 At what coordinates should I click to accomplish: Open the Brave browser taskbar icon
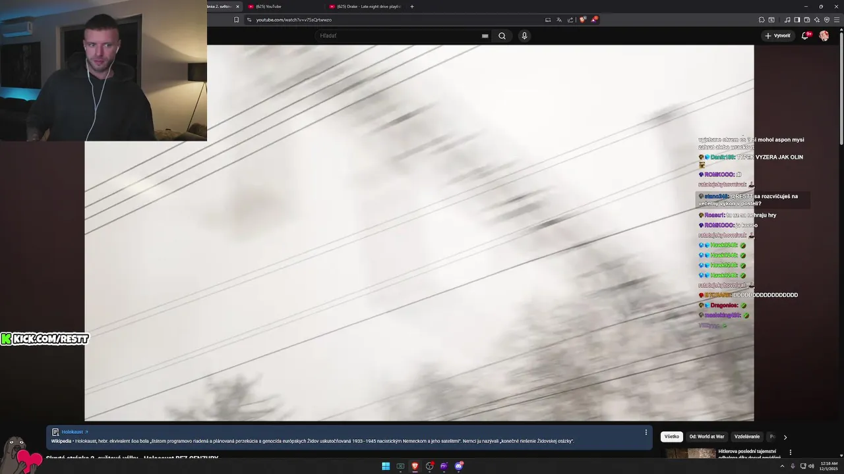click(x=415, y=466)
